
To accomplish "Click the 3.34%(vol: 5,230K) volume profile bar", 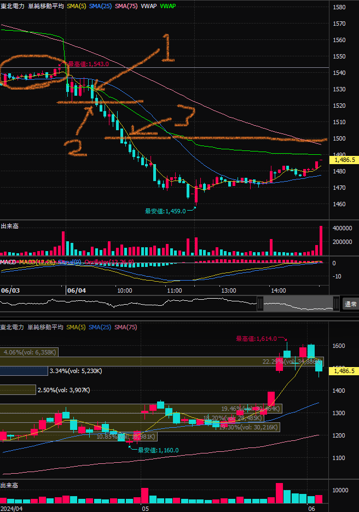I will click(x=24, y=371).
